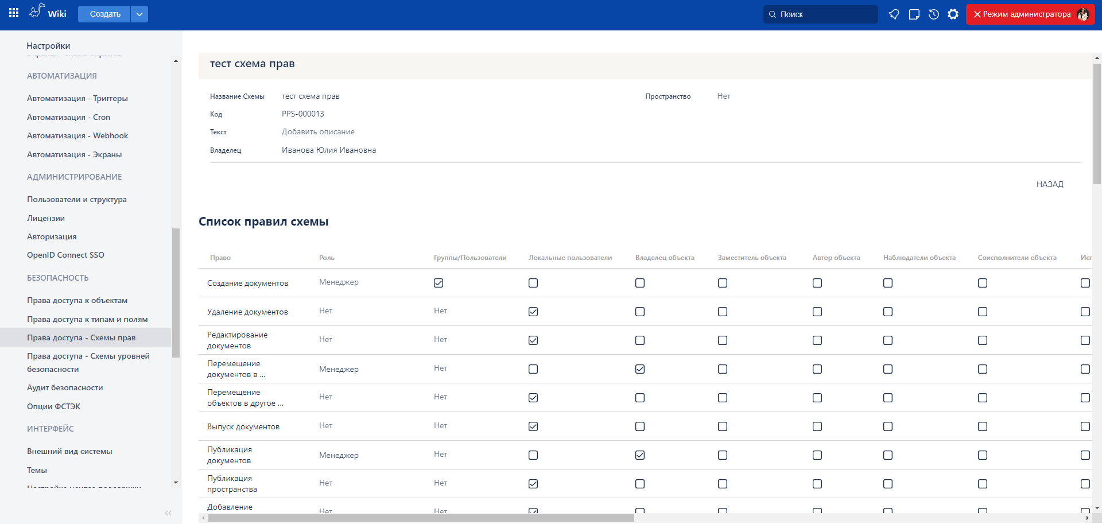Viewport: 1102px width, 524px height.
Task: Open role Нет for Удаление документов
Action: point(325,310)
